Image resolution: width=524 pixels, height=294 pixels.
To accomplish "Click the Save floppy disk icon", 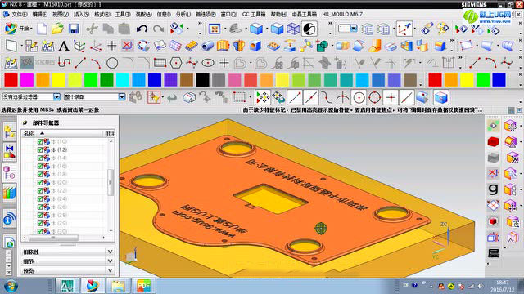I will (x=74, y=29).
